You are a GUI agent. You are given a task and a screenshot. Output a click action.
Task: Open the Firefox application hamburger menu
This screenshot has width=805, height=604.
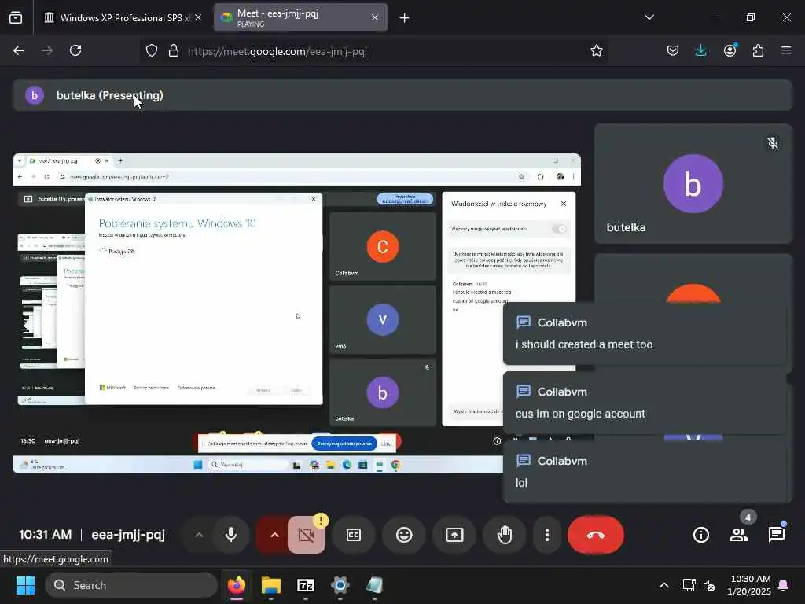click(x=786, y=50)
